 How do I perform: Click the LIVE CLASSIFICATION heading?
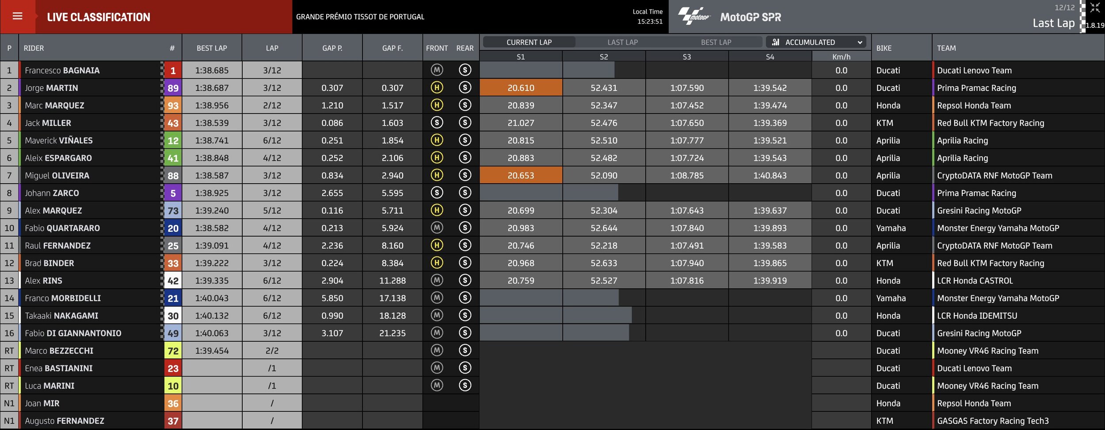point(99,17)
